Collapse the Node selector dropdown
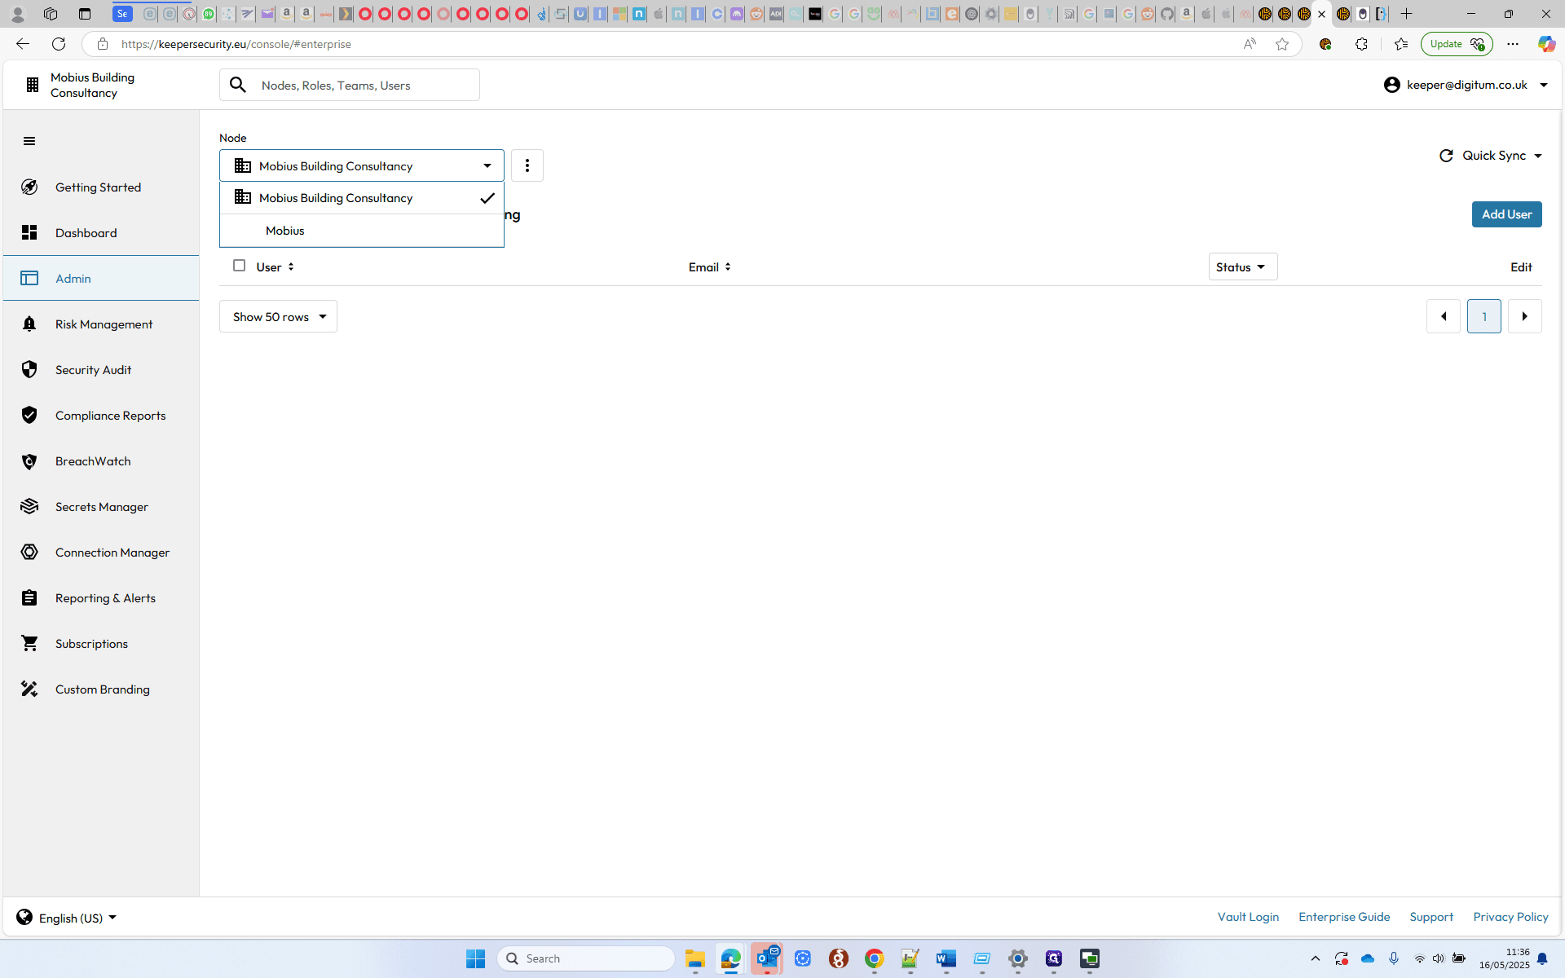This screenshot has height=978, width=1565. [362, 165]
